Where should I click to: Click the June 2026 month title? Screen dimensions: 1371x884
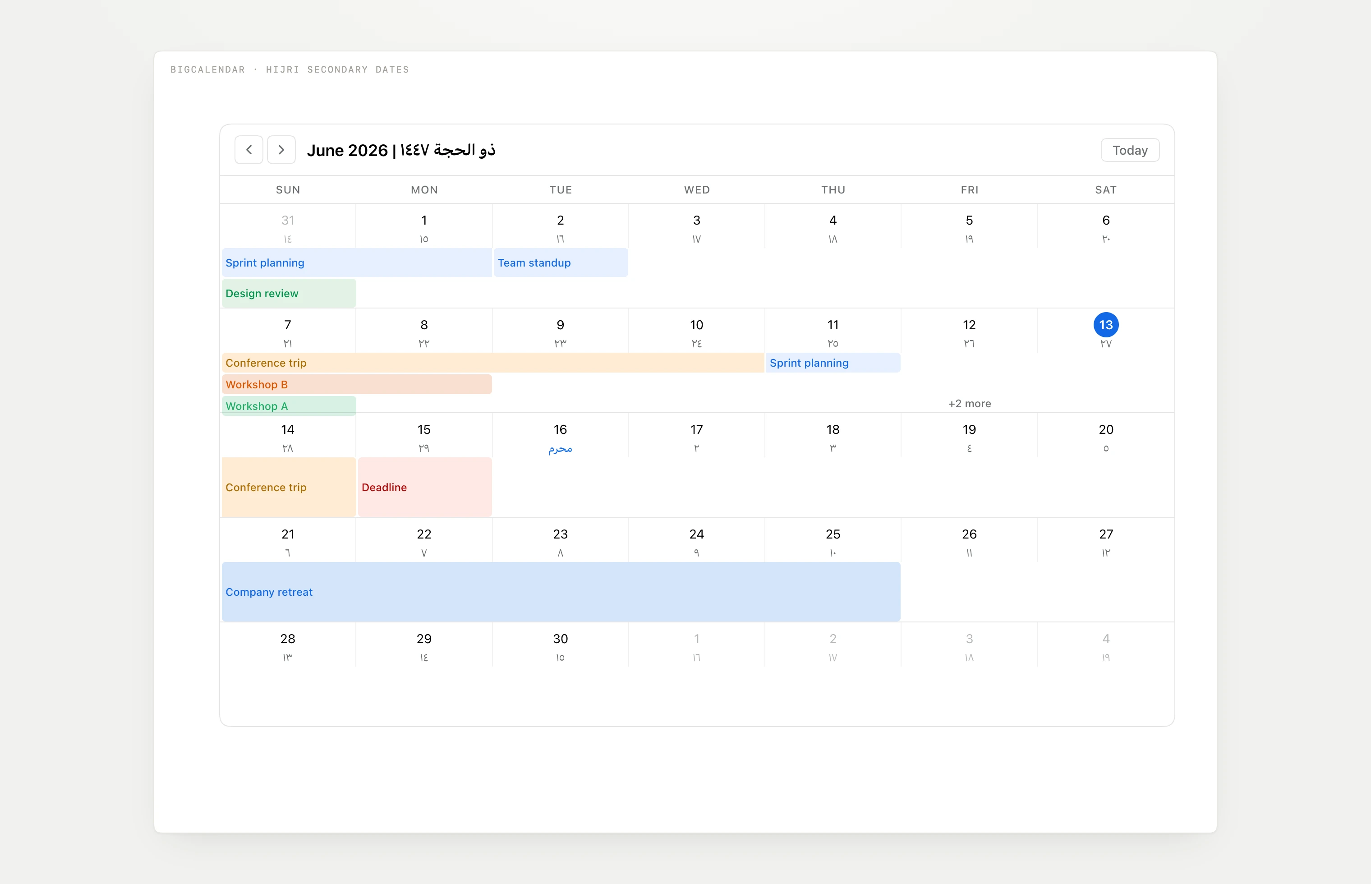tap(400, 150)
